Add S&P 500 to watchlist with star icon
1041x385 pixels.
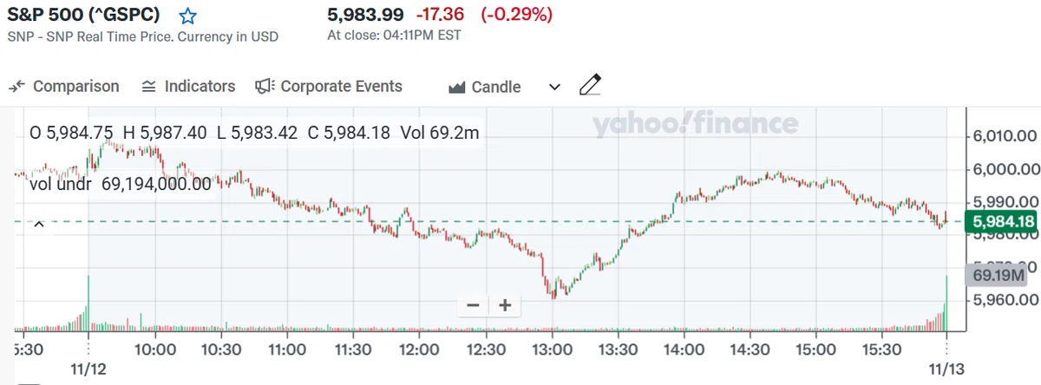187,16
